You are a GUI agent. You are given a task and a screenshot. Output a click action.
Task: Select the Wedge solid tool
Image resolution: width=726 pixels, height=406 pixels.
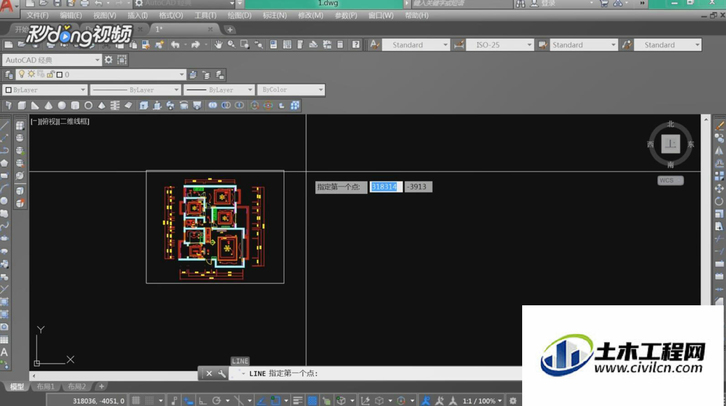coord(35,106)
